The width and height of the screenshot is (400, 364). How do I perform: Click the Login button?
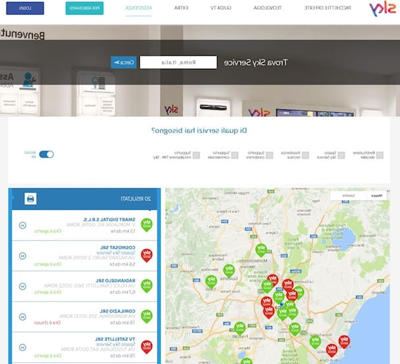pyautogui.click(x=25, y=8)
